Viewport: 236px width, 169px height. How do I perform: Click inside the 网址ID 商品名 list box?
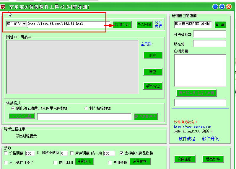coord(72,67)
